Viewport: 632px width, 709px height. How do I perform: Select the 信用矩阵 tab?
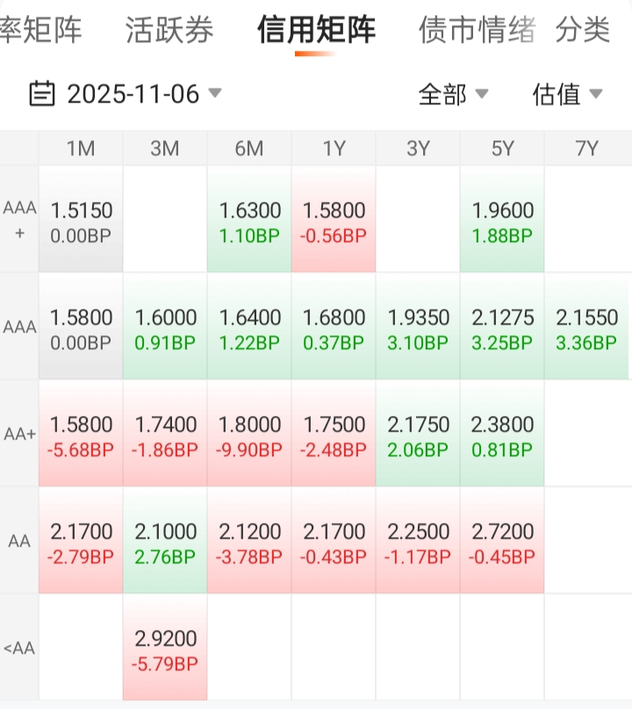coord(316,31)
